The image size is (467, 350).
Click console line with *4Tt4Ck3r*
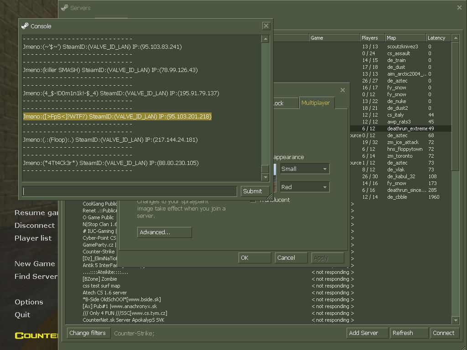coord(111,163)
